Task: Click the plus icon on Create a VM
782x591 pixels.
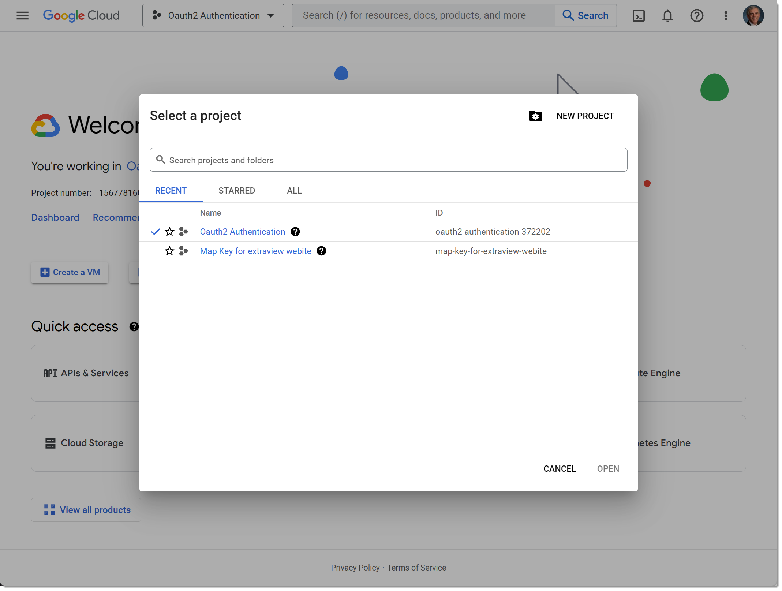Action: click(x=45, y=272)
